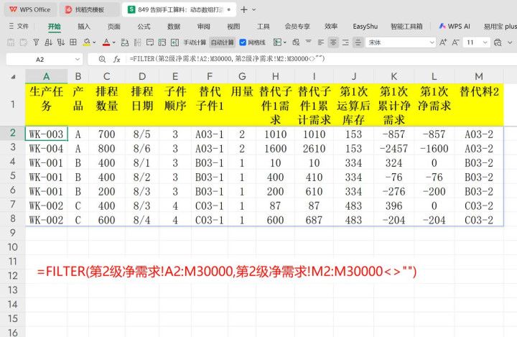Switch to the 开始 ribbon tab
The width and height of the screenshot is (517, 337).
pyautogui.click(x=54, y=27)
